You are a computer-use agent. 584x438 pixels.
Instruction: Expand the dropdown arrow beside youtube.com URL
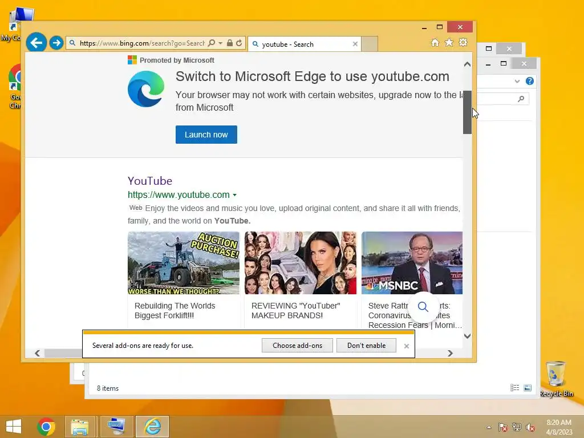(234, 195)
